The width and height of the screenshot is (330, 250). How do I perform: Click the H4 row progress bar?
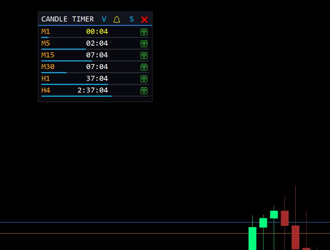point(95,96)
